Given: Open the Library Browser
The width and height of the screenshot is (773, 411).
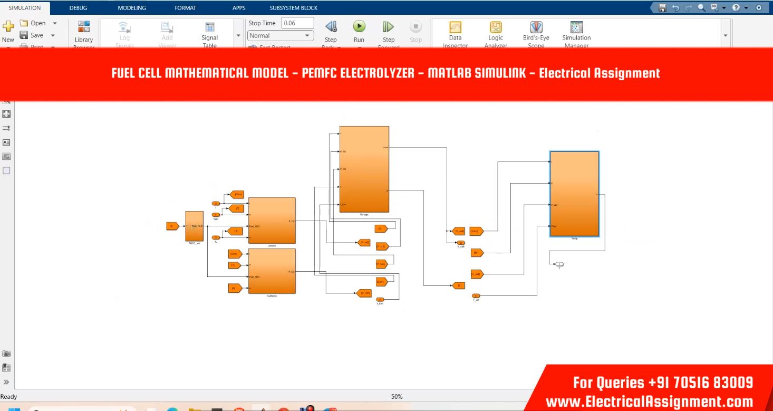Looking at the screenshot, I should coord(84,27).
